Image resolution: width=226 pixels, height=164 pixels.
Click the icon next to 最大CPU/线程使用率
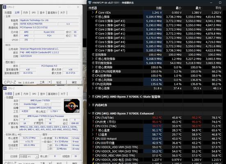tap(93, 71)
